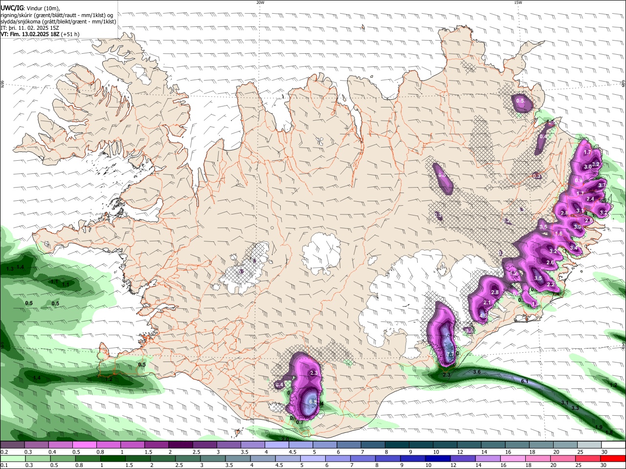Click the '4.3' value in the southeast snow area
626x469 pixels.
(483, 316)
